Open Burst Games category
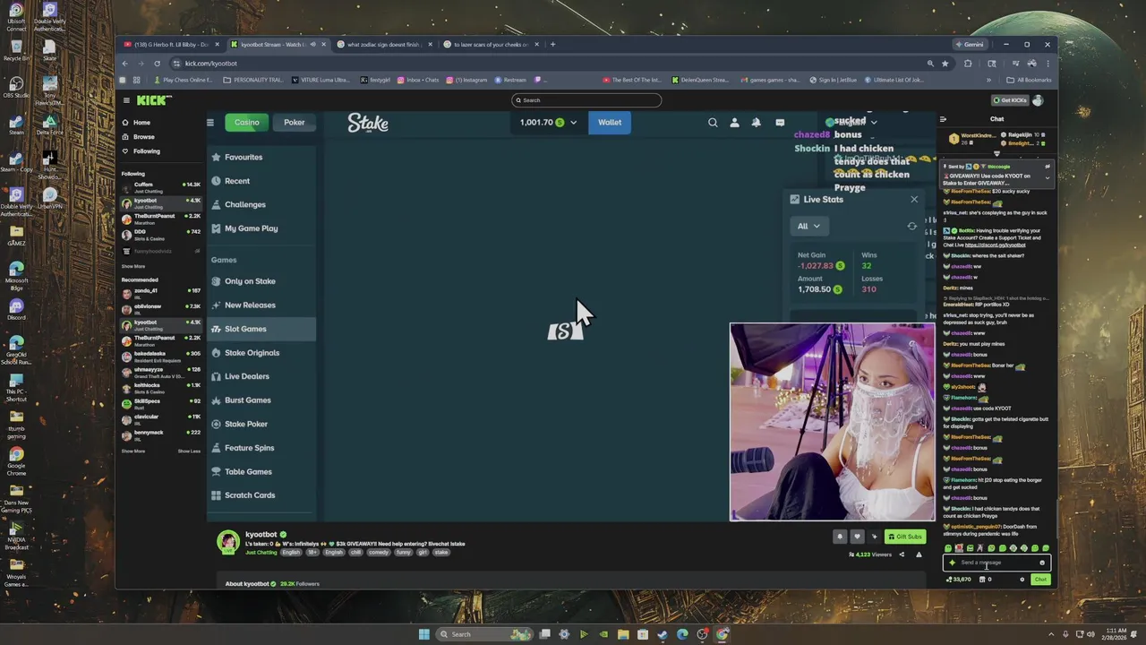This screenshot has width=1146, height=645. pos(261,400)
